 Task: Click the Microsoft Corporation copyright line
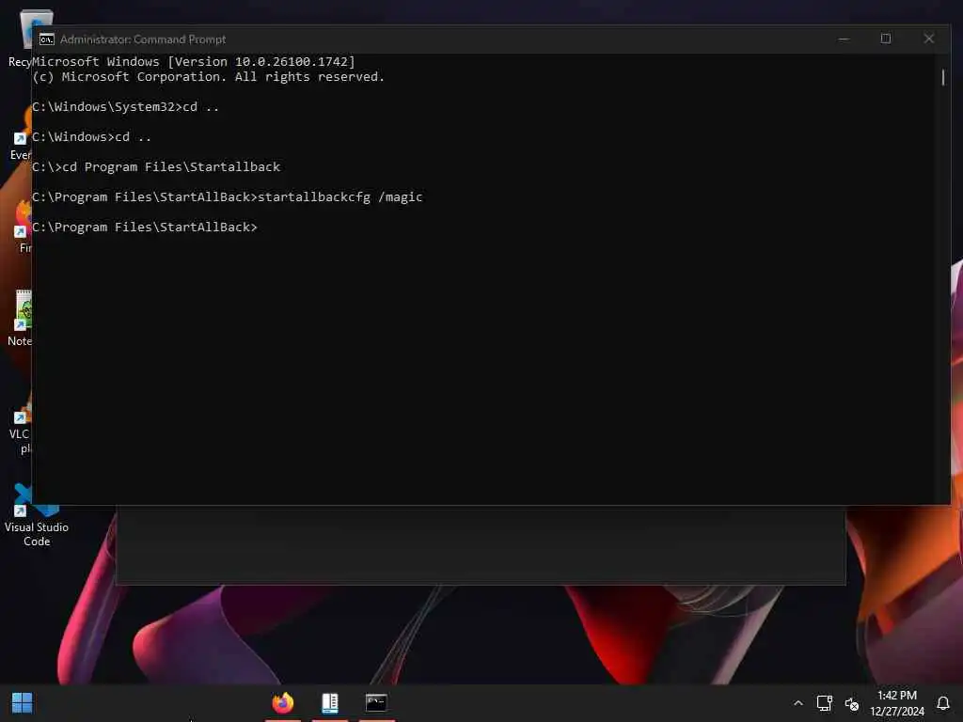tap(208, 77)
